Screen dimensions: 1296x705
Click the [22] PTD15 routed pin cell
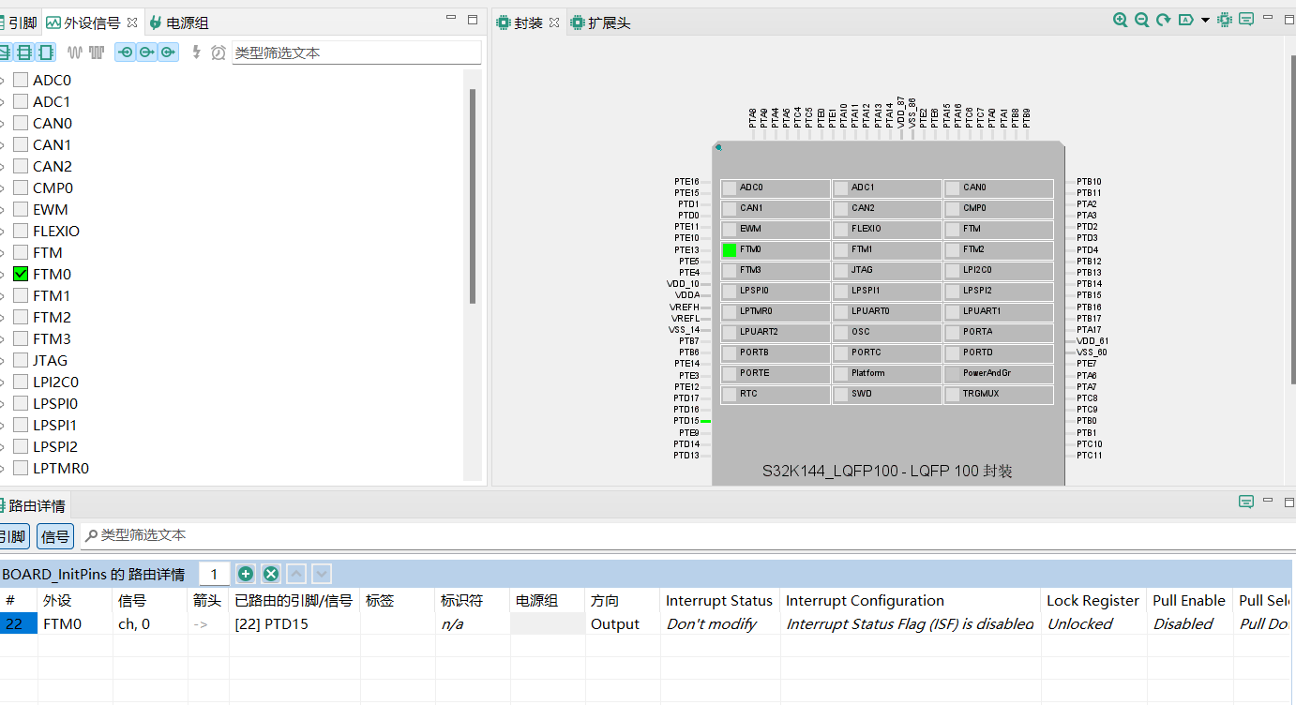tap(294, 624)
